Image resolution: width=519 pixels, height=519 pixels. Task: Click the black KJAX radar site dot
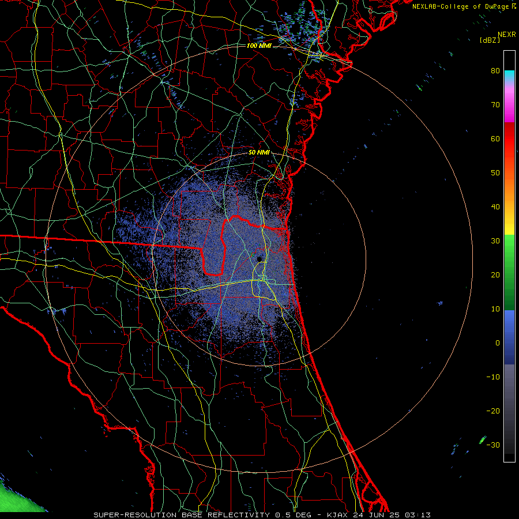[x=259, y=259]
